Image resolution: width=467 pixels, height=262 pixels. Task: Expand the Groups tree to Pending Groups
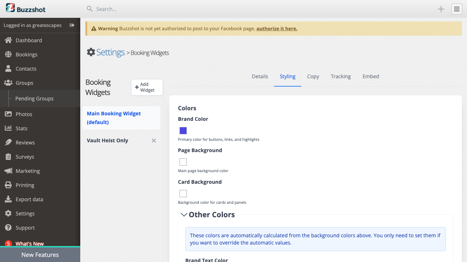click(x=34, y=98)
